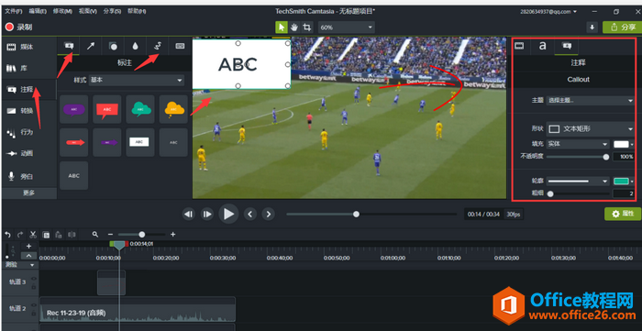Viewport: 642px width, 331px height.
Task: Undo the last timeline action
Action: coord(7,235)
